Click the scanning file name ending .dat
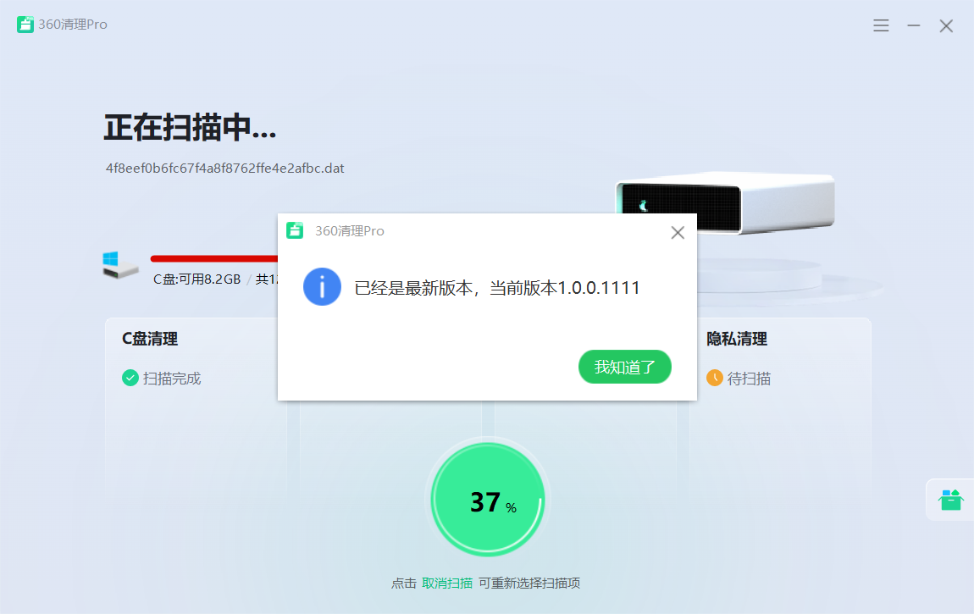This screenshot has width=974, height=614. tap(224, 169)
